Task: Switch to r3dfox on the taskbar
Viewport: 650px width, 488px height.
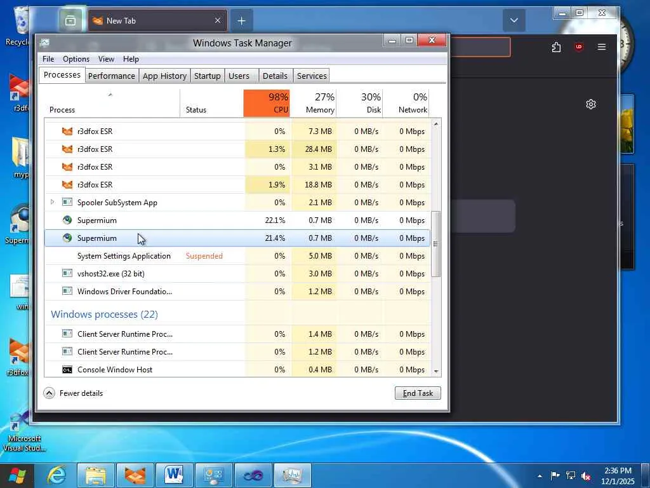Action: click(135, 475)
